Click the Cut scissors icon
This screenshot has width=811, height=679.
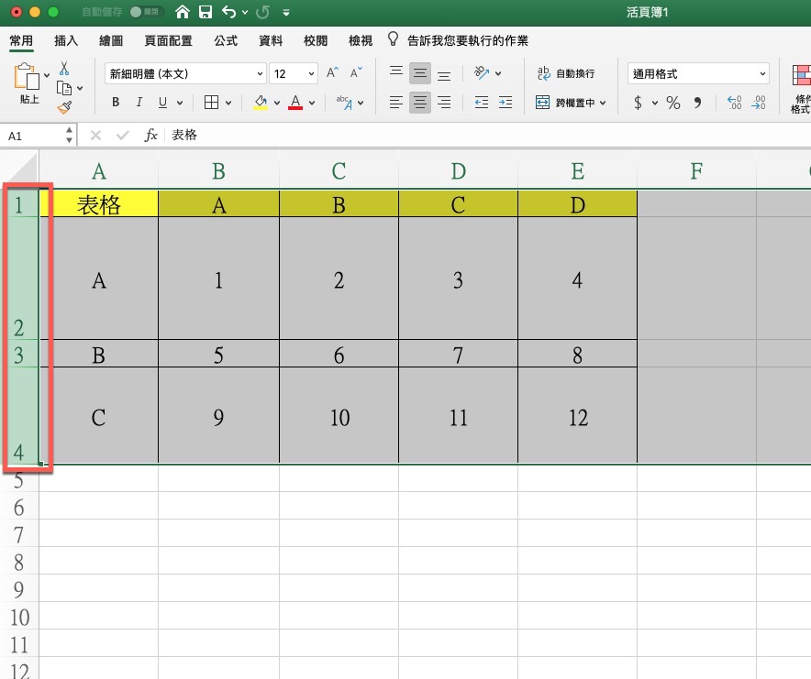pyautogui.click(x=64, y=68)
